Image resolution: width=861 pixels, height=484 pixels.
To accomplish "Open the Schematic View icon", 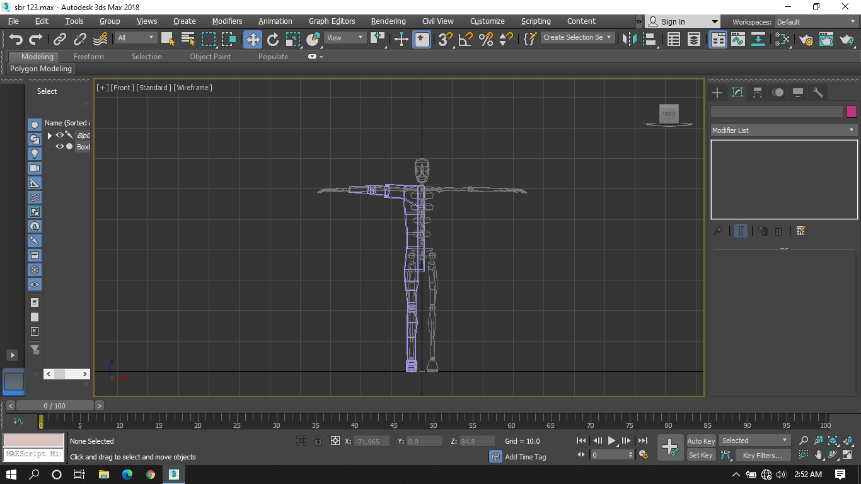I will [x=759, y=39].
